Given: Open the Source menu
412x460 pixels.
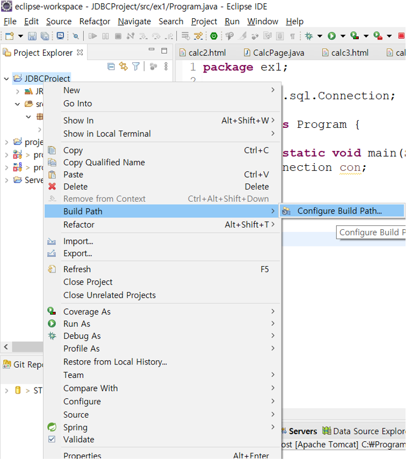Looking at the screenshot, I should click(x=59, y=21).
